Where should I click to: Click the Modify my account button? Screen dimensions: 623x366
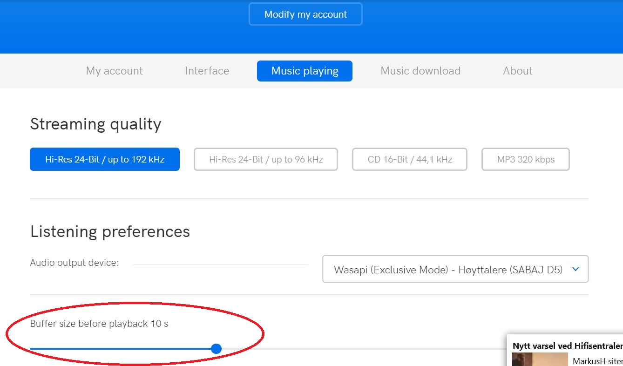pos(305,14)
